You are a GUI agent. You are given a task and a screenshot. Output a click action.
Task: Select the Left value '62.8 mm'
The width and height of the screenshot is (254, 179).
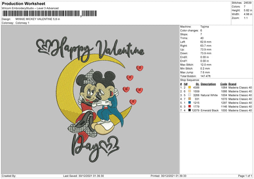tap(206, 42)
